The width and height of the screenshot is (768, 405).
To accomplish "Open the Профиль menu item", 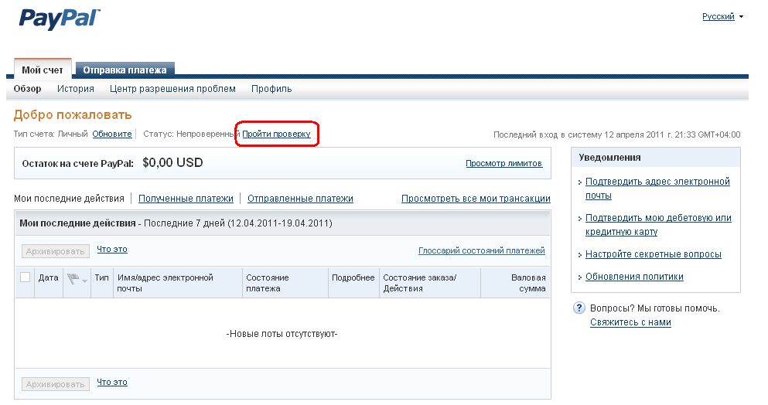I will click(x=271, y=89).
